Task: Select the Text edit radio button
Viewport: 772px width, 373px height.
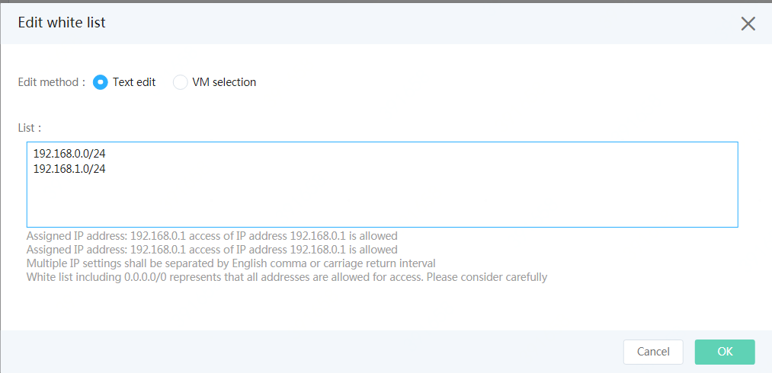Action: pyautogui.click(x=101, y=82)
